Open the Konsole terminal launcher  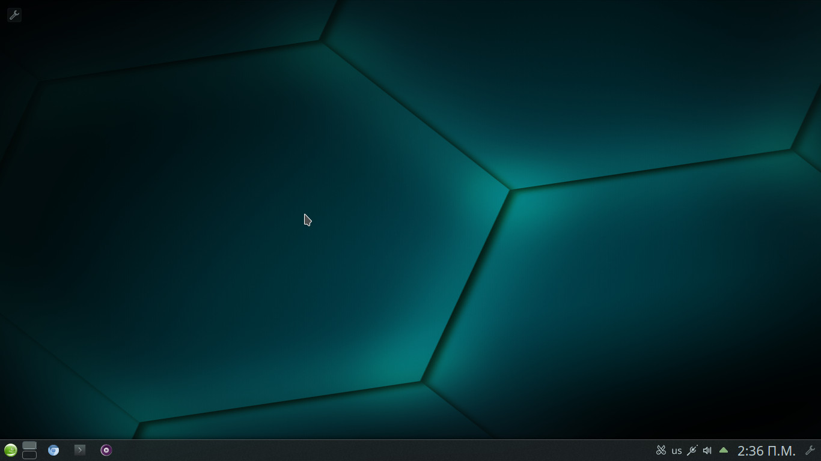[80, 450]
